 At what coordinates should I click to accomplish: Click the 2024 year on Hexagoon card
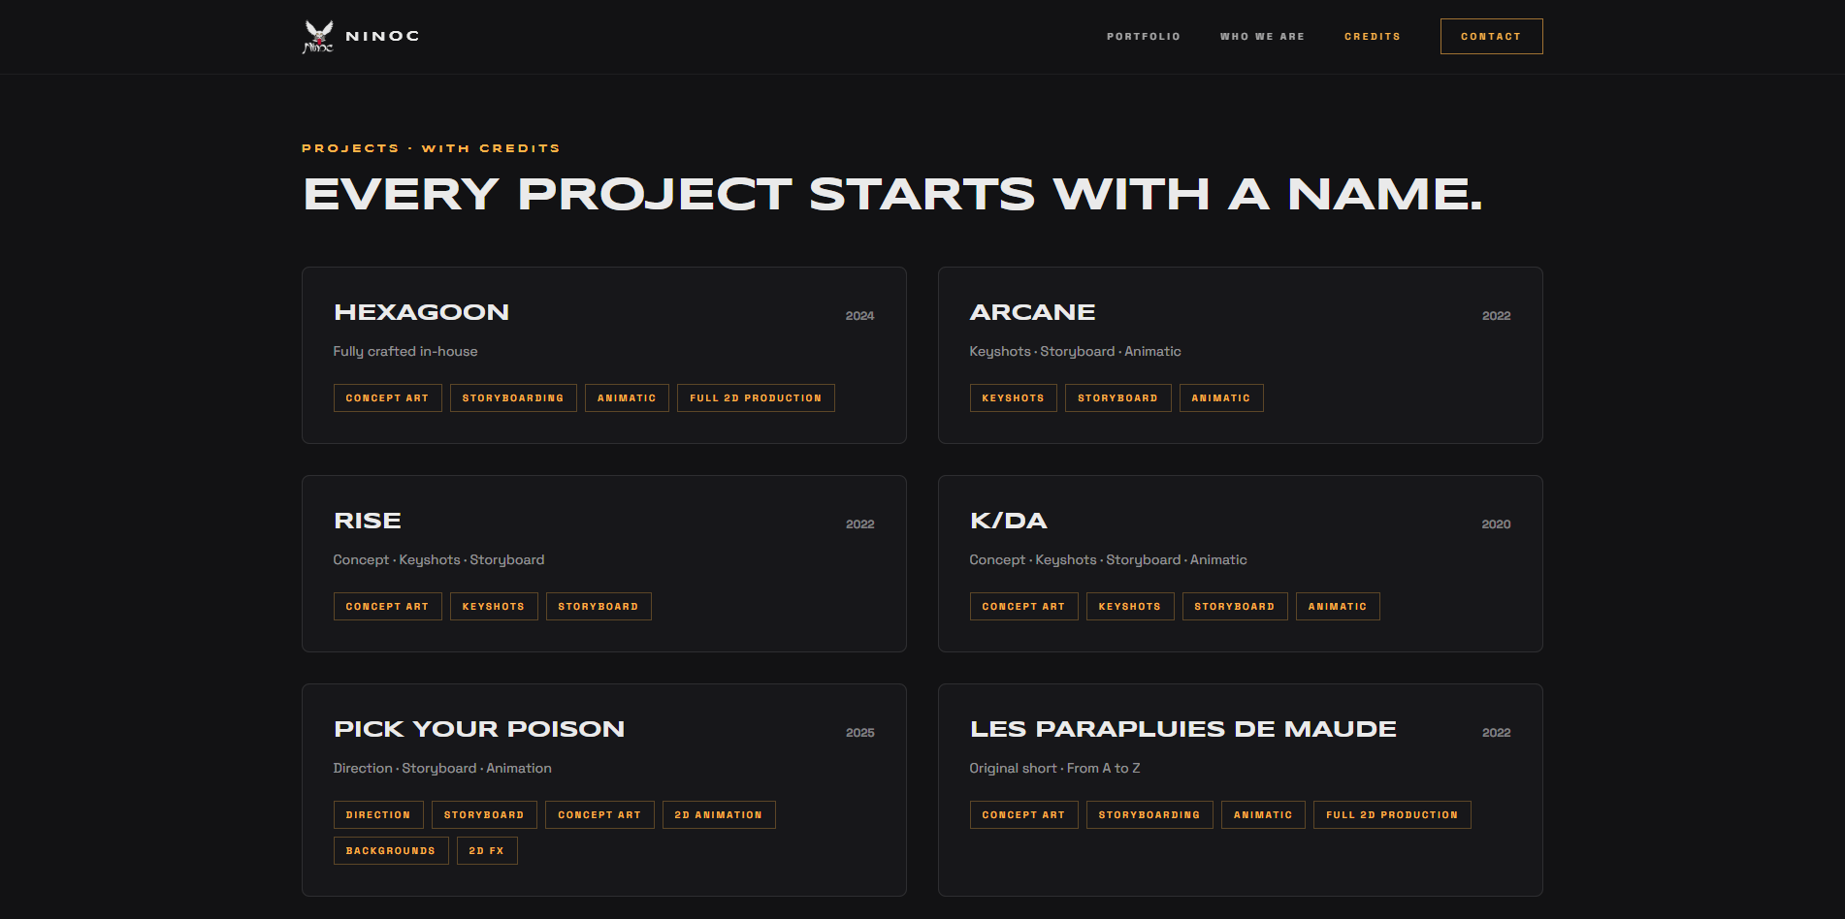859,316
